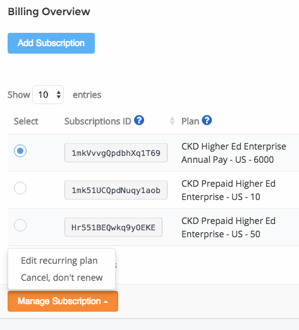Click the Plan column header text
Screen dimensions: 299x330
[x=190, y=121]
